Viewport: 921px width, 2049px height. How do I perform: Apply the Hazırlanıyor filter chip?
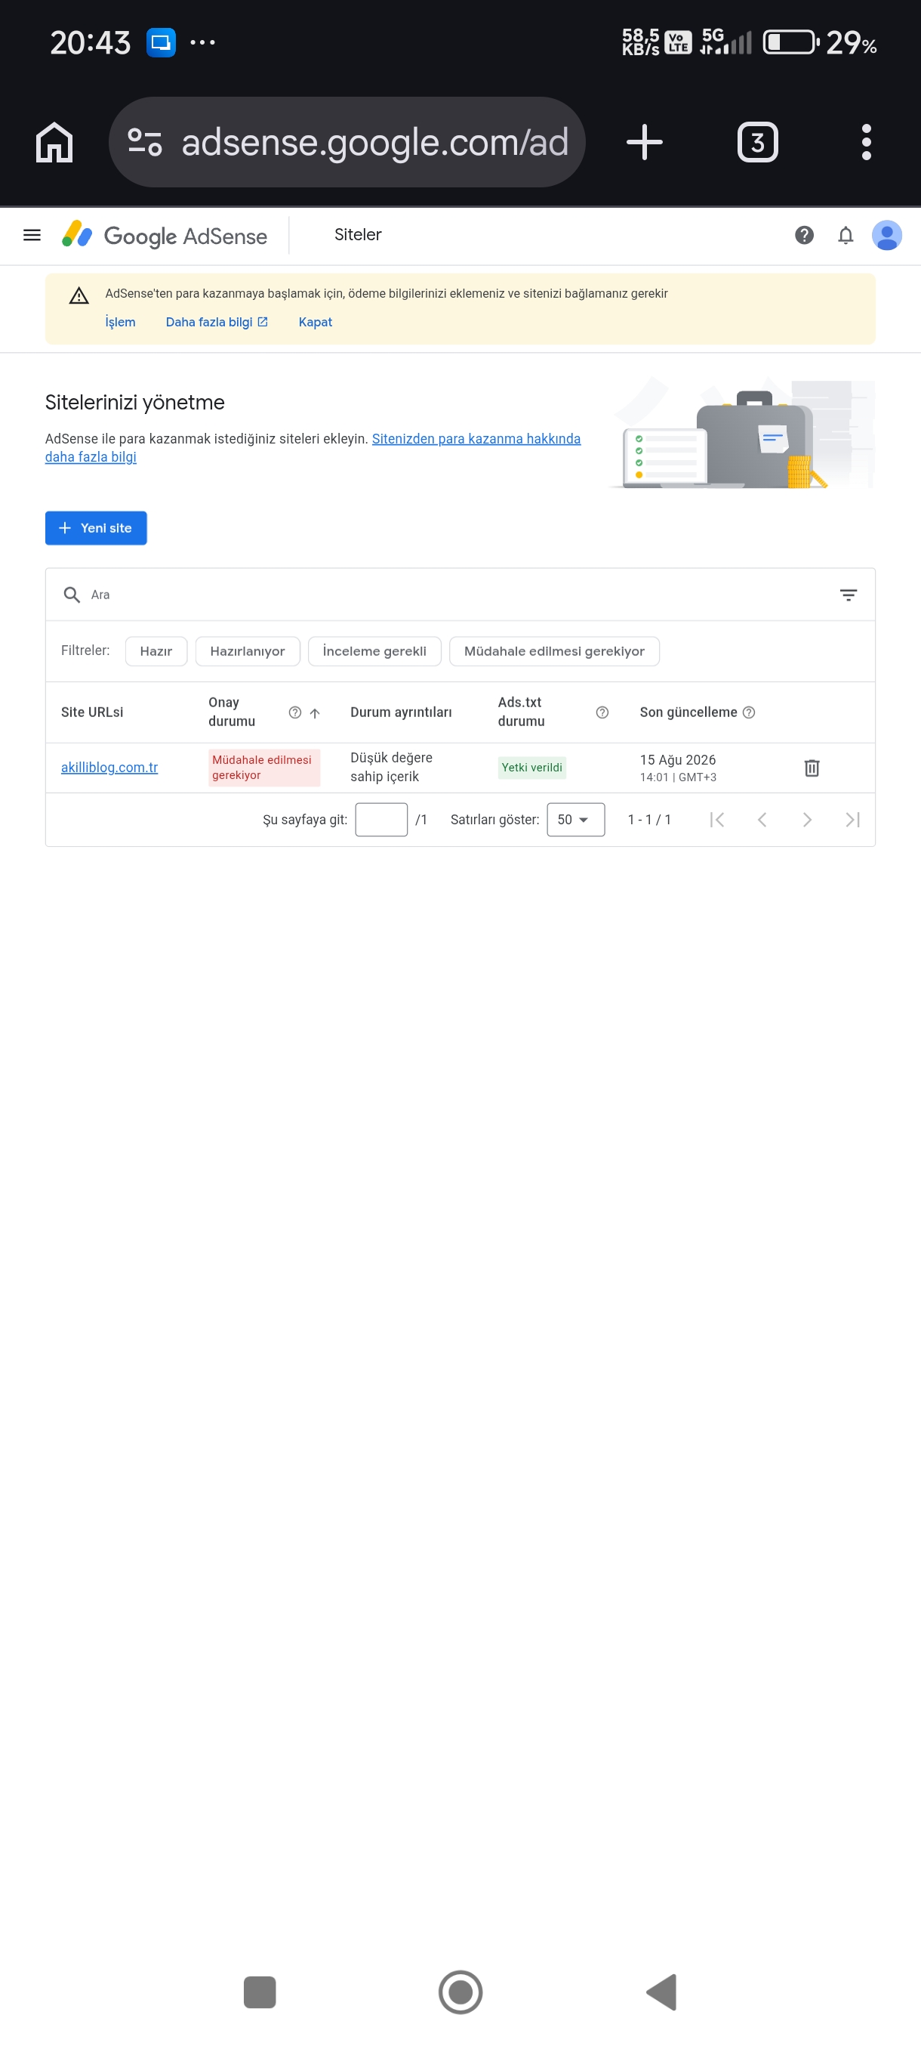pos(247,651)
